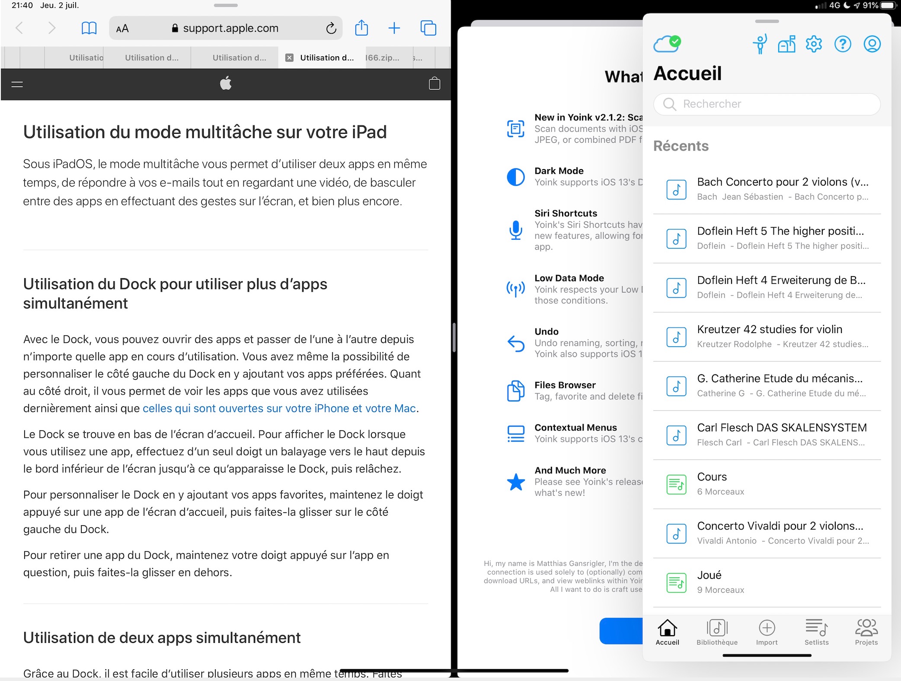Open the settings gear
901x681 pixels.
pos(814,44)
